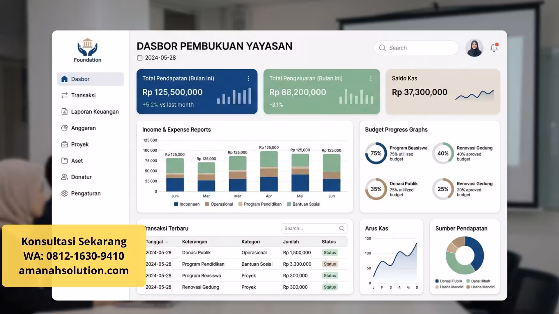Click the Dana Hibah legend swatch
This screenshot has height=314, width=559.
pyautogui.click(x=468, y=281)
